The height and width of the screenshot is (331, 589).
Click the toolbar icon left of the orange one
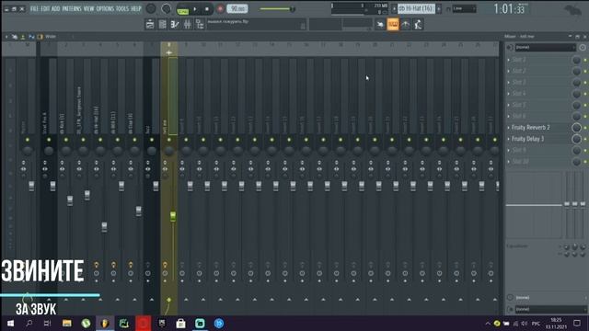380,25
